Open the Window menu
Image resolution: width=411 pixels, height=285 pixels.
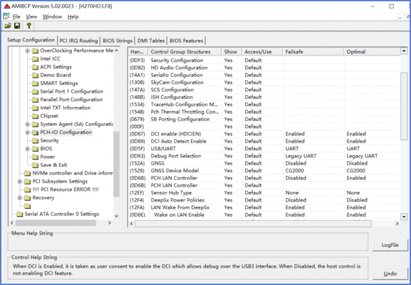(x=52, y=17)
